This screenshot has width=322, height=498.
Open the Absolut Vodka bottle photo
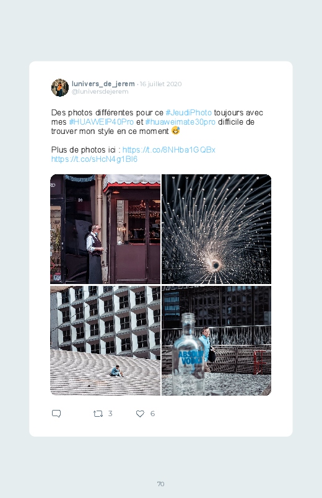[x=216, y=340]
